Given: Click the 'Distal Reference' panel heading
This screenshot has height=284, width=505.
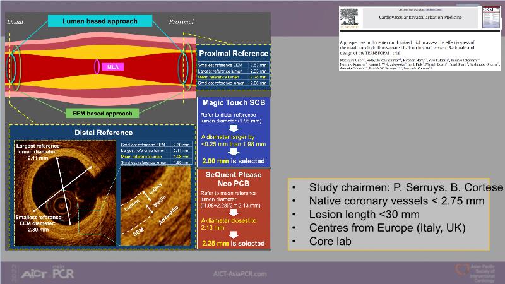Looking at the screenshot, I should 101,133.
